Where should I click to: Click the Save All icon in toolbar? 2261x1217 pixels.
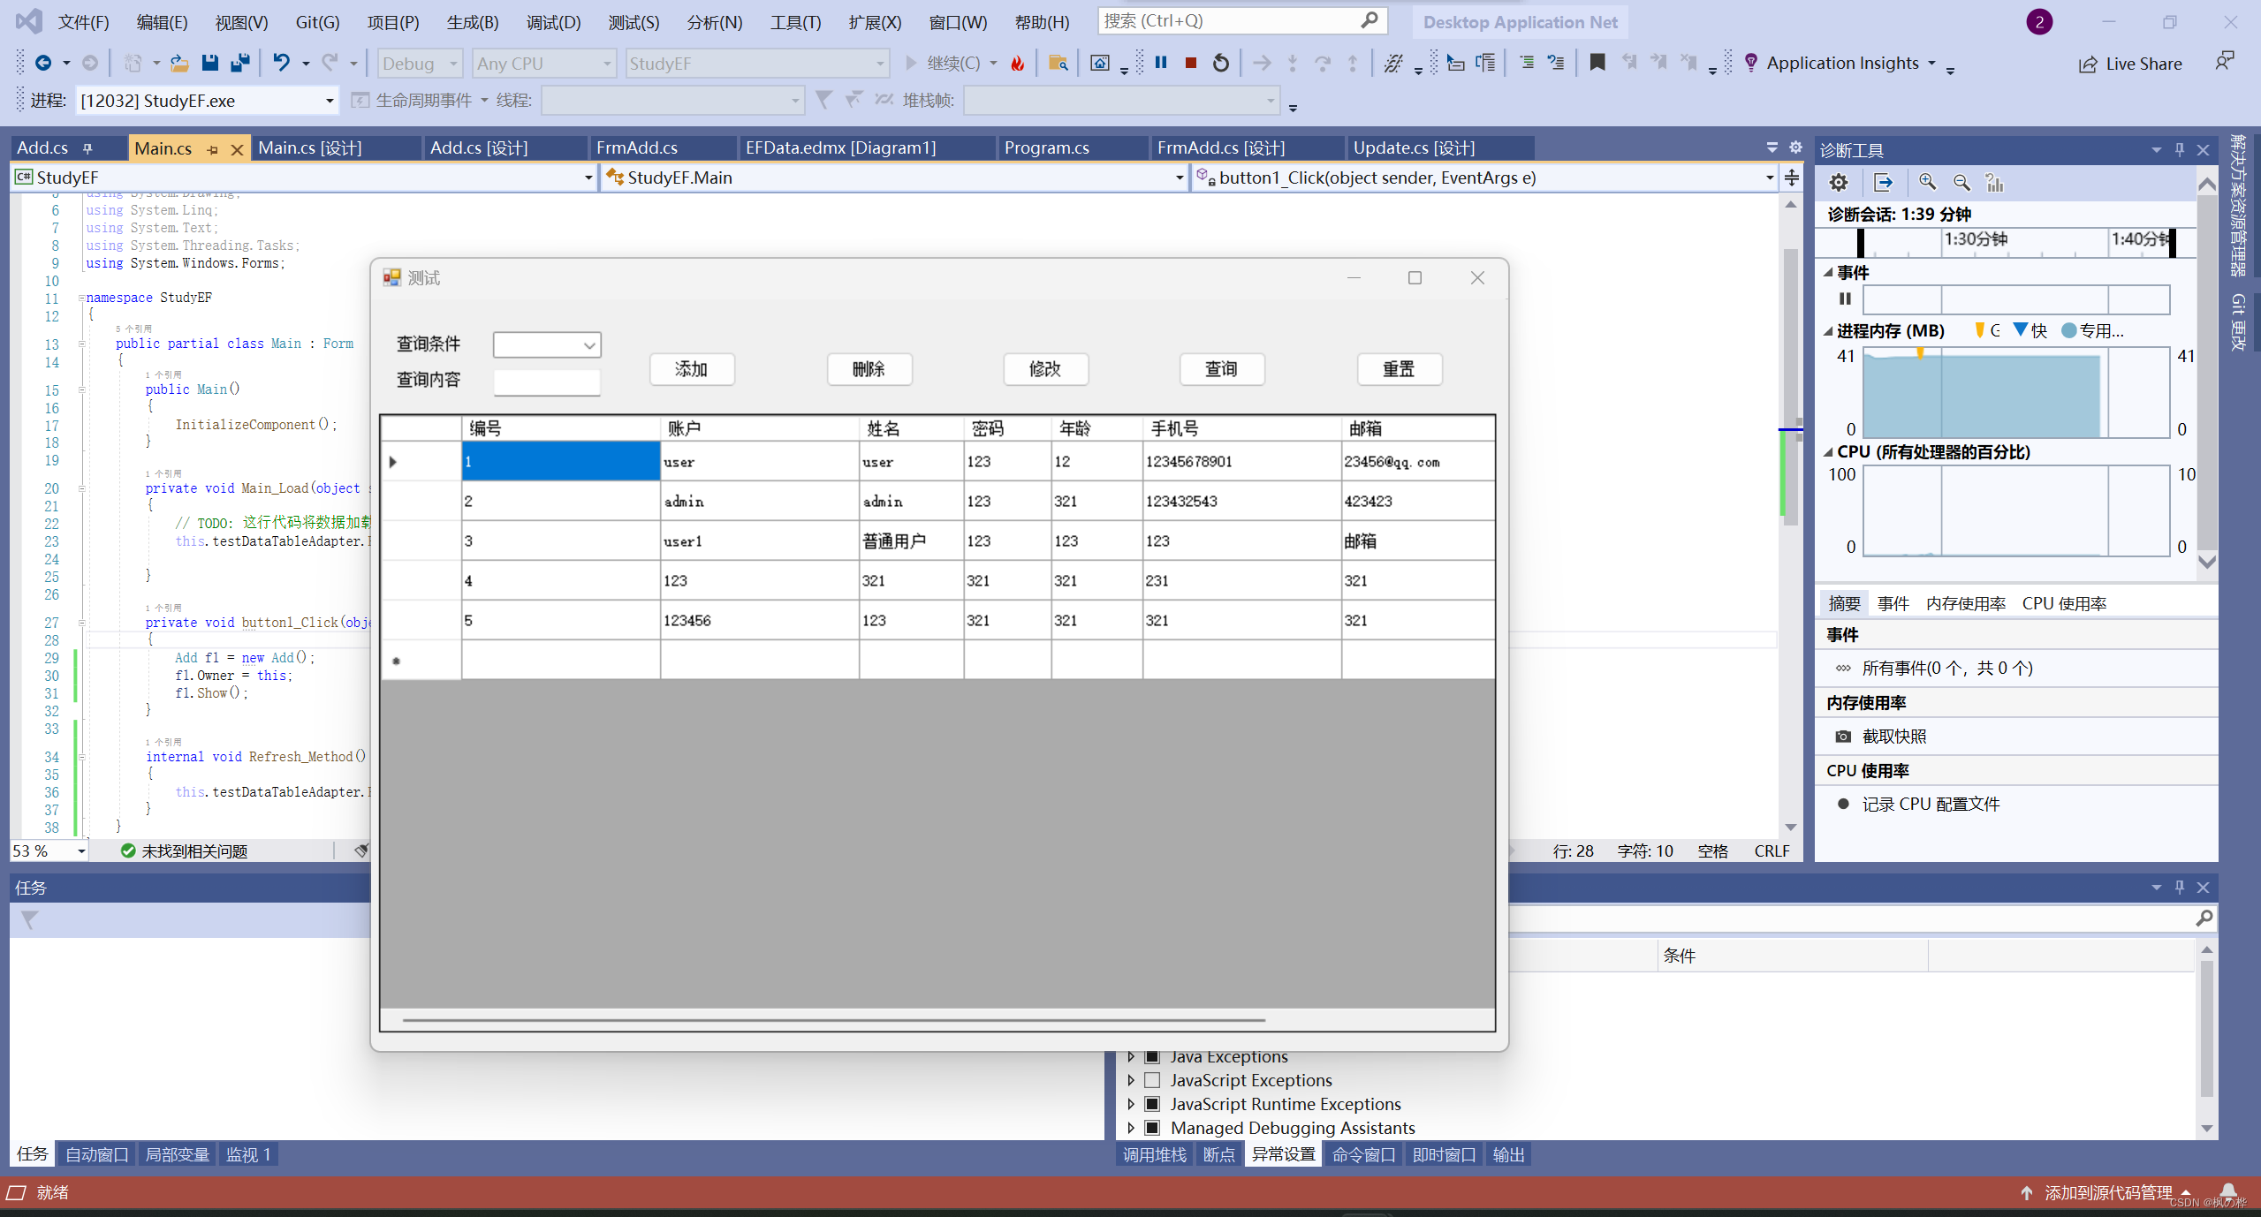(239, 63)
